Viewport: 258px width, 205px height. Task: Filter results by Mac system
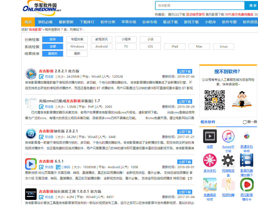coord(199,47)
